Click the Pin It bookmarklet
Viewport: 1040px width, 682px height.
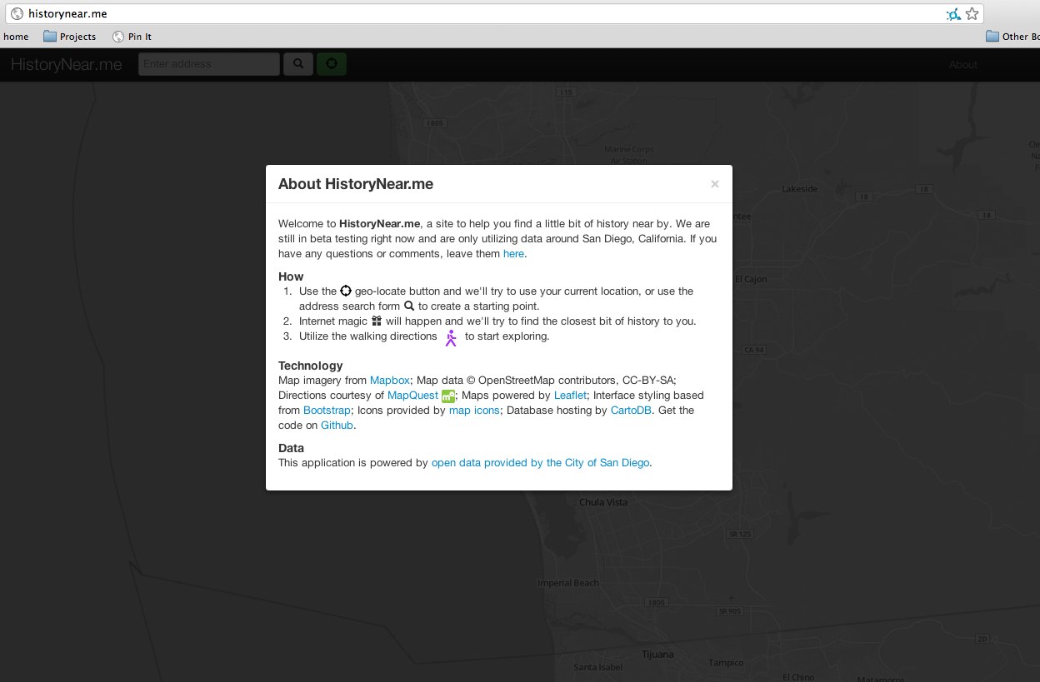(x=132, y=37)
